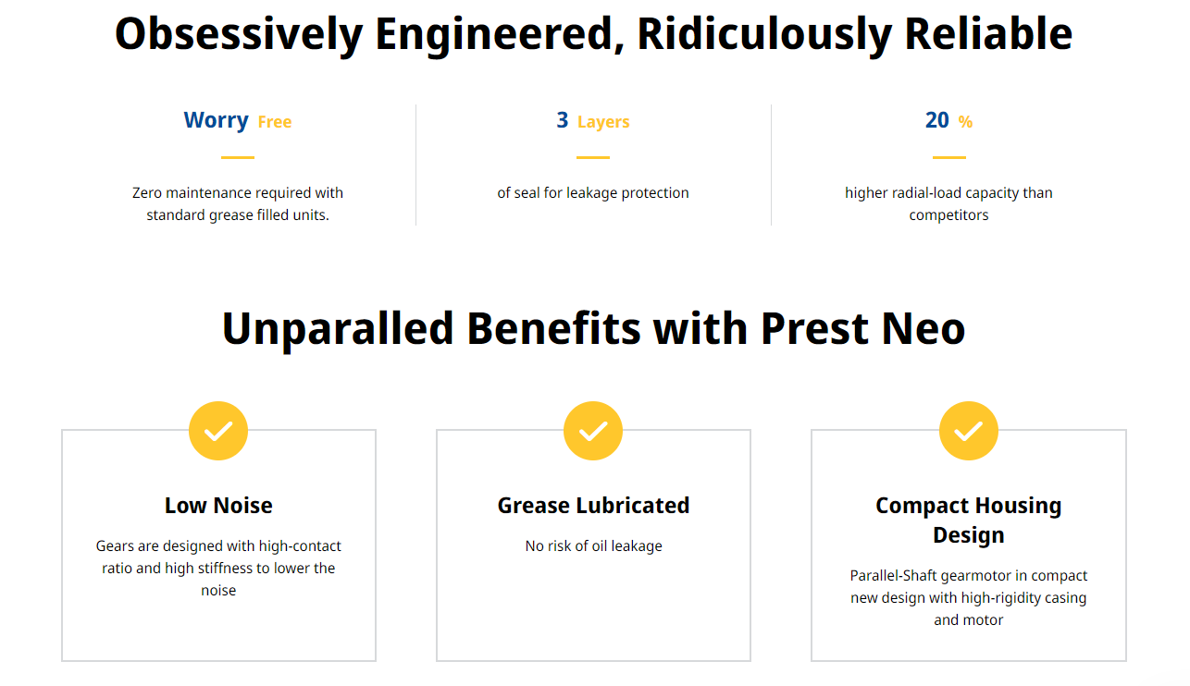Viewport: 1190px width, 686px height.
Task: Click the 3 Layers statistic title
Action: pos(593,121)
